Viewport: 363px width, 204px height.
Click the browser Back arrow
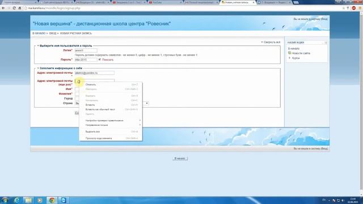3,8
